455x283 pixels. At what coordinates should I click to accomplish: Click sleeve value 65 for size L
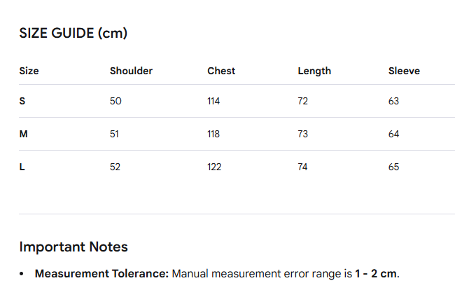tap(393, 167)
